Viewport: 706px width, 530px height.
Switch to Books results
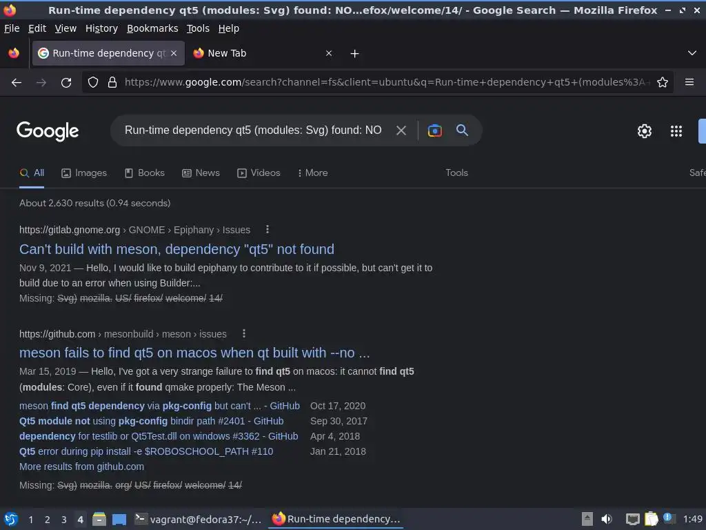[145, 173]
